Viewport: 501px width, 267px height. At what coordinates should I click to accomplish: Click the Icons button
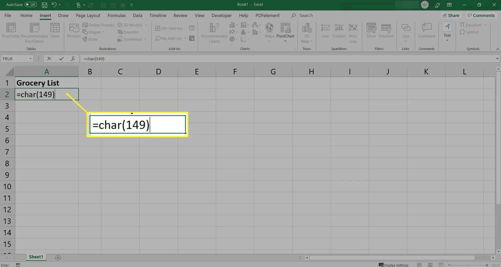tap(90, 39)
